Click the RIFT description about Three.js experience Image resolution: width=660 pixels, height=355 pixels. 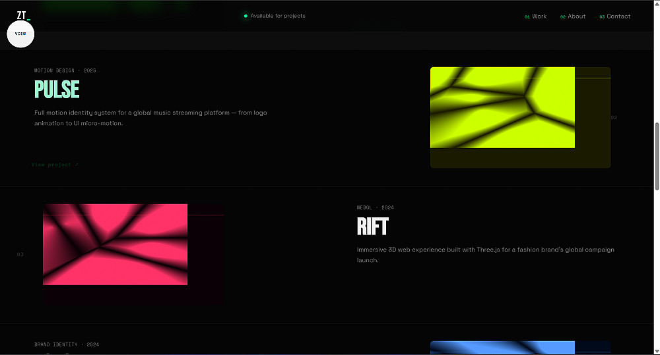[x=485, y=255]
